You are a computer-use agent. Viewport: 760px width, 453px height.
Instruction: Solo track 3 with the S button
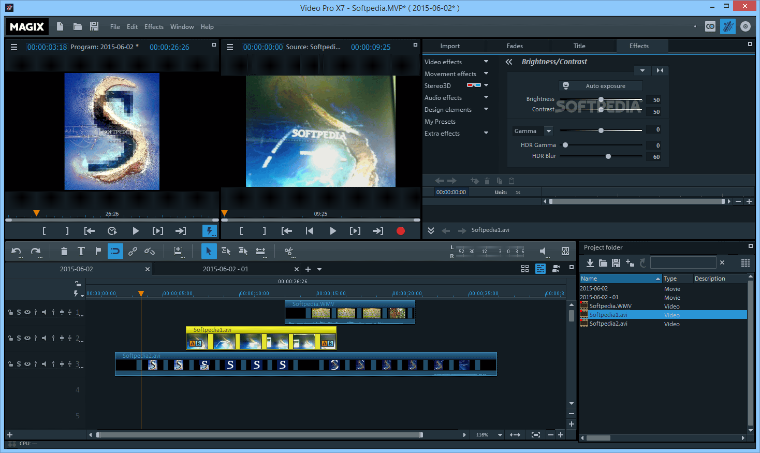(19, 364)
